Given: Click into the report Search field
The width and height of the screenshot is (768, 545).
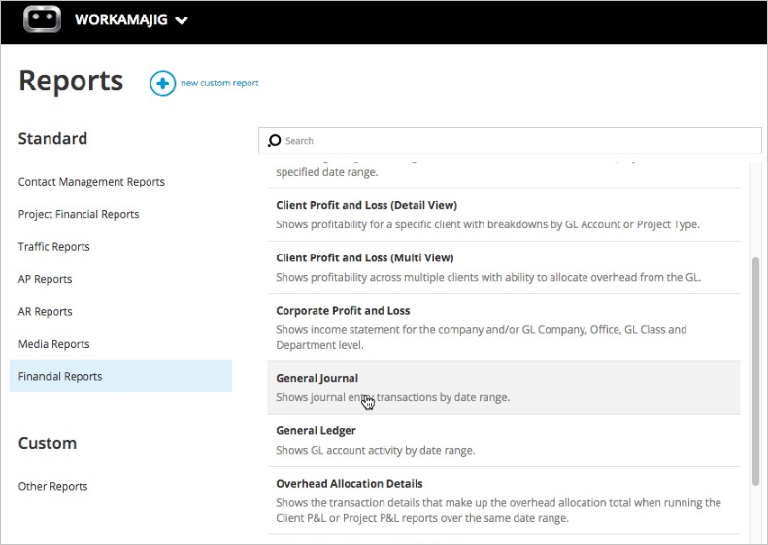Looking at the screenshot, I should point(515,141).
